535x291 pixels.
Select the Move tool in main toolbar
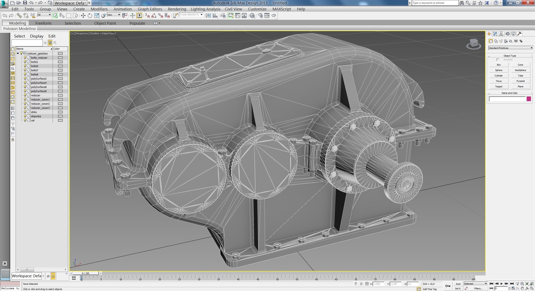(83, 16)
